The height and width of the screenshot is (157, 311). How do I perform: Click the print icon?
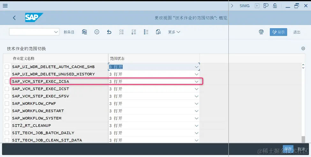[261, 32]
